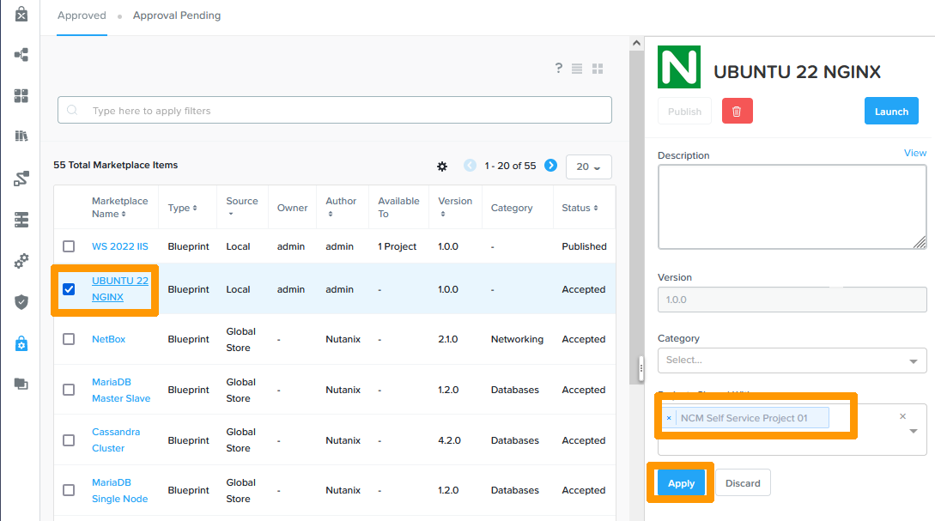Click the red trash delete button
The width and height of the screenshot is (935, 521).
coord(738,112)
